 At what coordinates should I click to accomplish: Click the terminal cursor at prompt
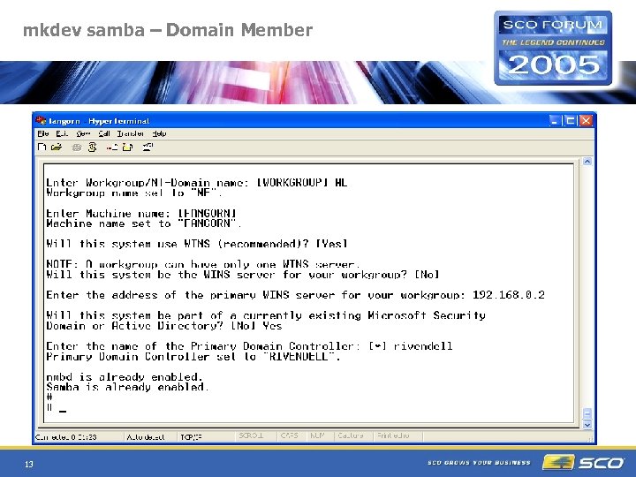(63, 411)
